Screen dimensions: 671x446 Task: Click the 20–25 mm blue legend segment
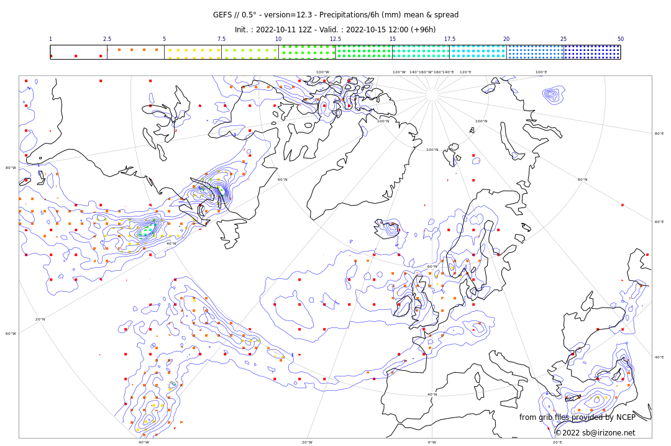pos(536,52)
